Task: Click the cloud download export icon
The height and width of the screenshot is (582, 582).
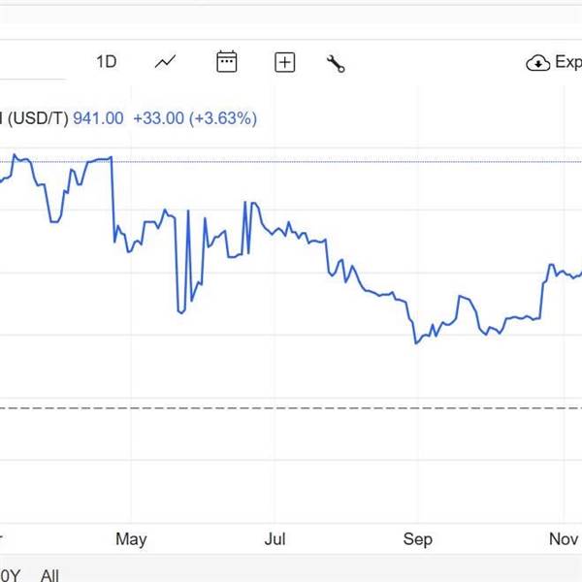Action: 537,63
